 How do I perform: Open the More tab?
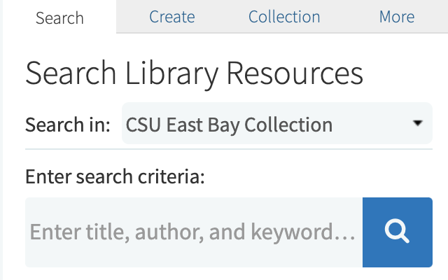click(397, 17)
